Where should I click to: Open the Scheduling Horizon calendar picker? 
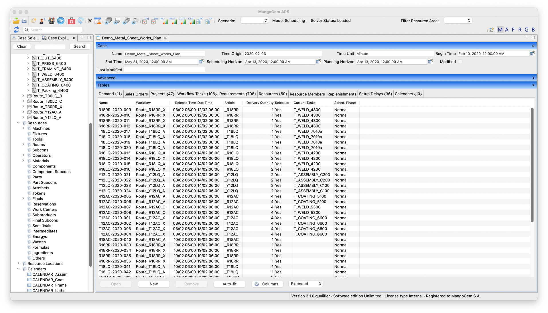[x=318, y=61]
